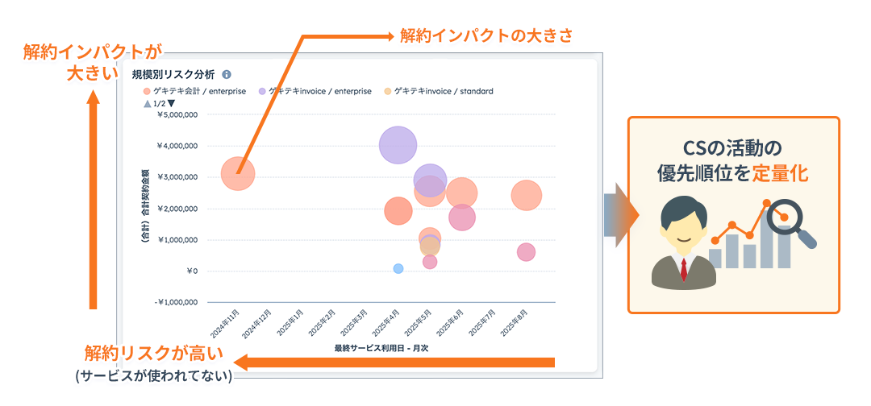The image size is (871, 406).
Task: Click the 2025年8月 x-axis label
Action: pyautogui.click(x=514, y=324)
